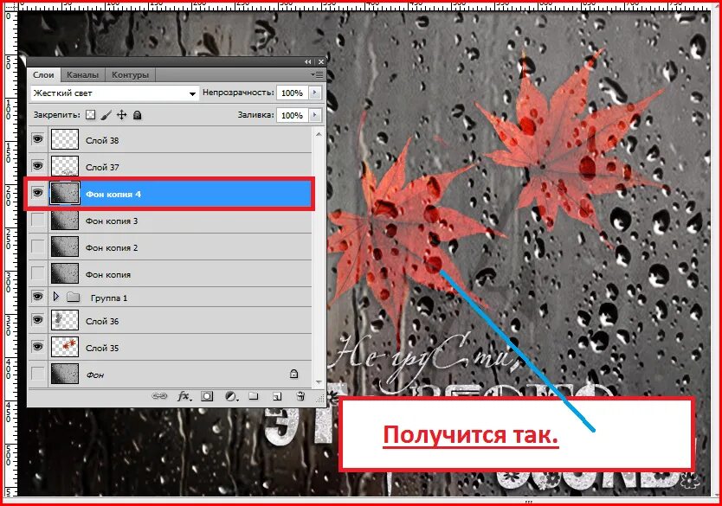The image size is (722, 506).
Task: Show the Фон копия 3 layer
Action: click(37, 220)
